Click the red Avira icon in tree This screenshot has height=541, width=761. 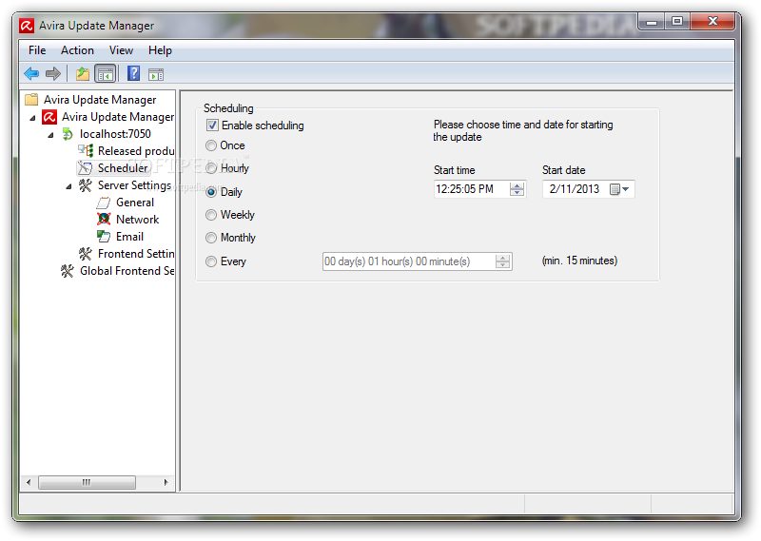(49, 117)
